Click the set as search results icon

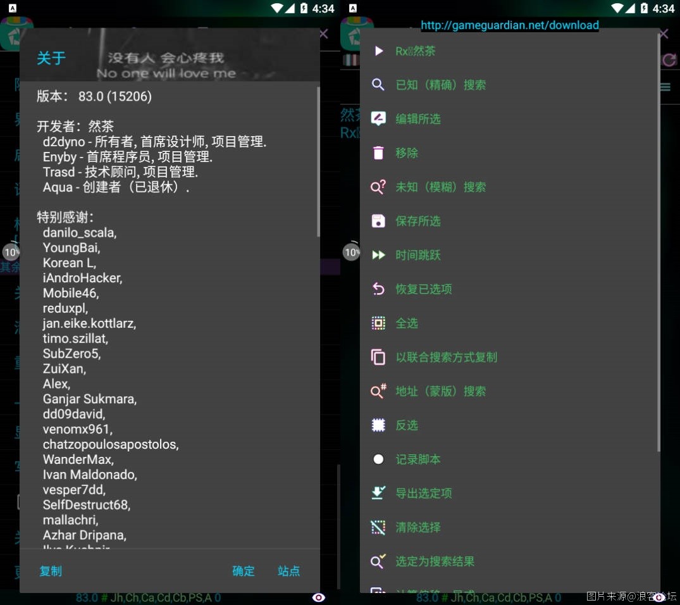pos(378,561)
